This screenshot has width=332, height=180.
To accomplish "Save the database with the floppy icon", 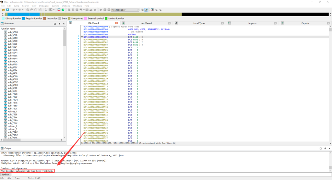I will 8,10.
